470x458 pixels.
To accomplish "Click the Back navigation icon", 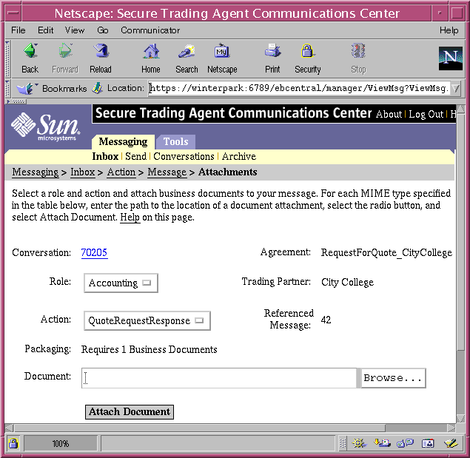I will click(x=30, y=51).
